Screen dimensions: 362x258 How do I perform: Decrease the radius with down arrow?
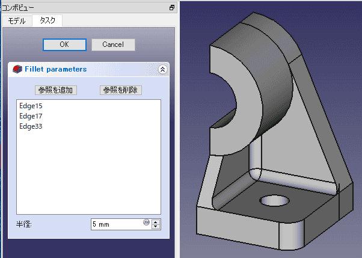point(156,227)
